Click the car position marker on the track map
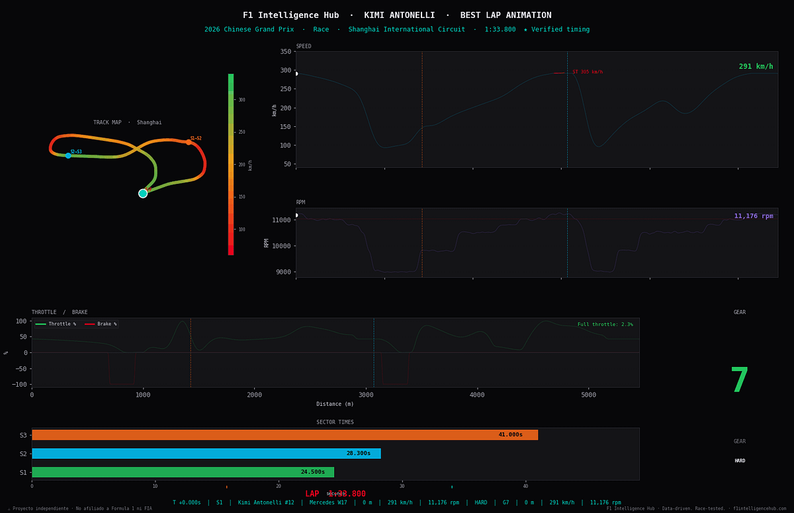Image resolution: width=794 pixels, height=513 pixels. pyautogui.click(x=143, y=194)
